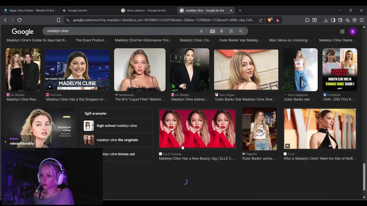This screenshot has height=206, width=367.
Task: Open Brave VPN shield icon
Action: (355, 20)
